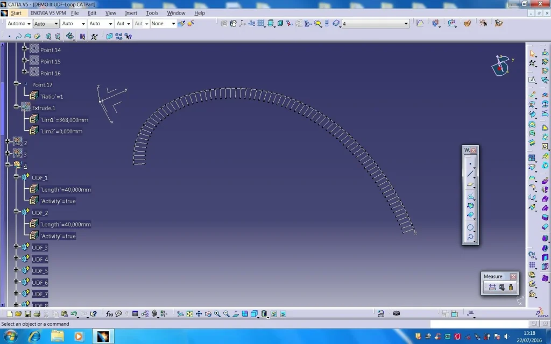Image resolution: width=551 pixels, height=344 pixels.
Task: Click the Select arrow tool on right toolbar
Action: point(532,53)
